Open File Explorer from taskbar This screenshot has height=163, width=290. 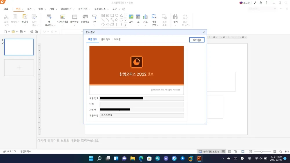point(133,158)
